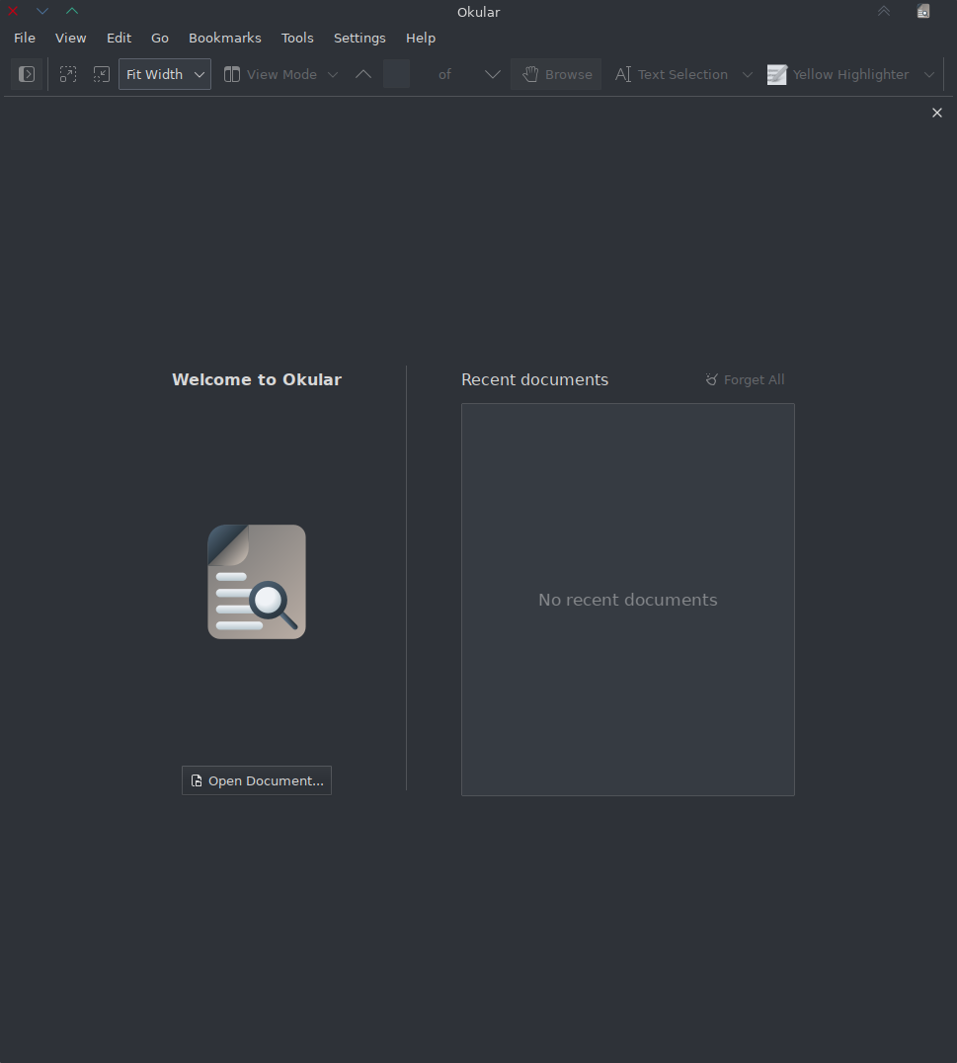
Task: Open the View Mode dropdown
Action: [x=280, y=74]
